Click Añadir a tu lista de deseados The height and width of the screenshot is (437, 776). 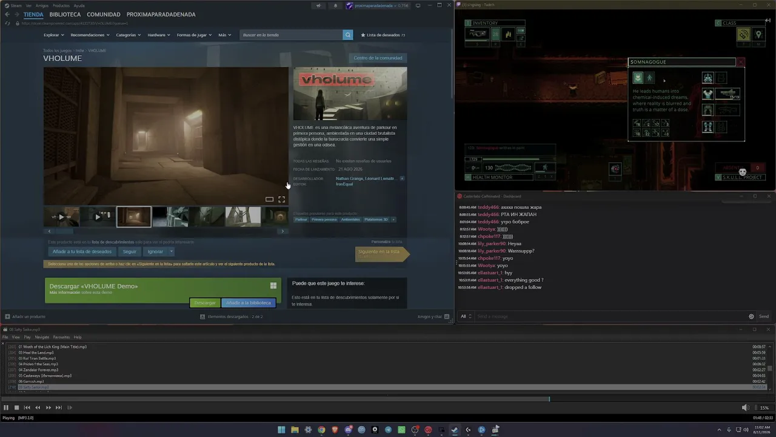point(82,251)
